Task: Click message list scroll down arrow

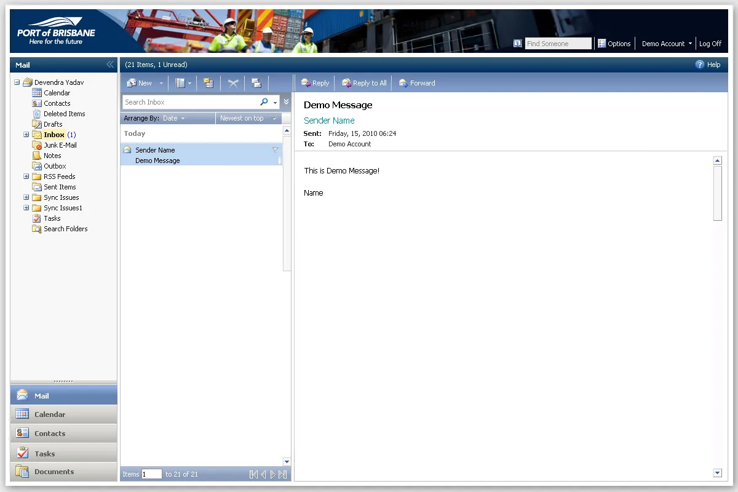Action: point(287,462)
